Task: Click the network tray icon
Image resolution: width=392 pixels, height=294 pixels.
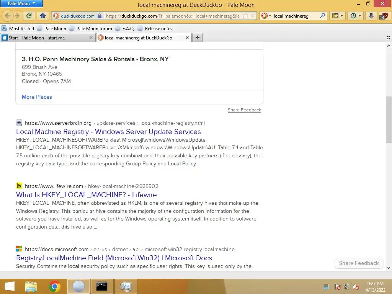Action: pyautogui.click(x=347, y=287)
